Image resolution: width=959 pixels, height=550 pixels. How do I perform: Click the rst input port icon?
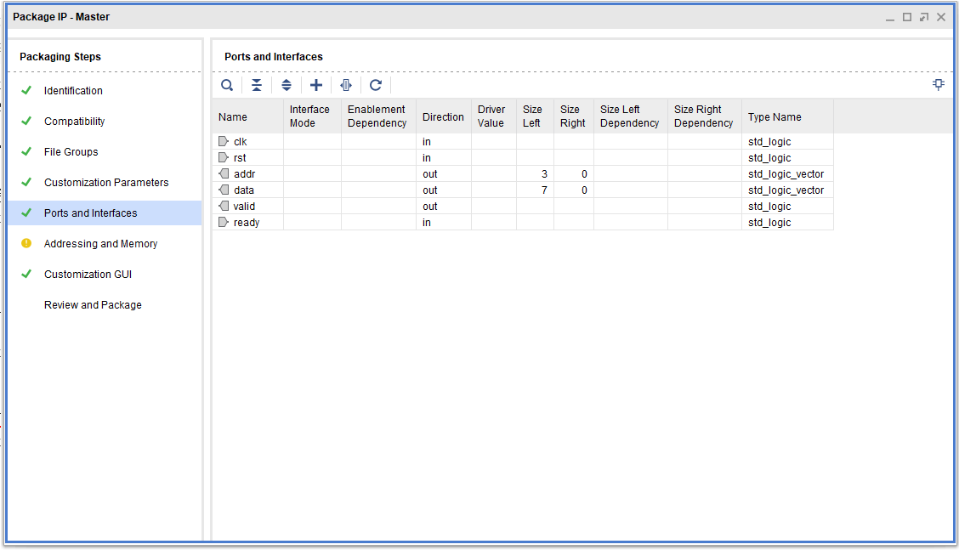pos(224,158)
